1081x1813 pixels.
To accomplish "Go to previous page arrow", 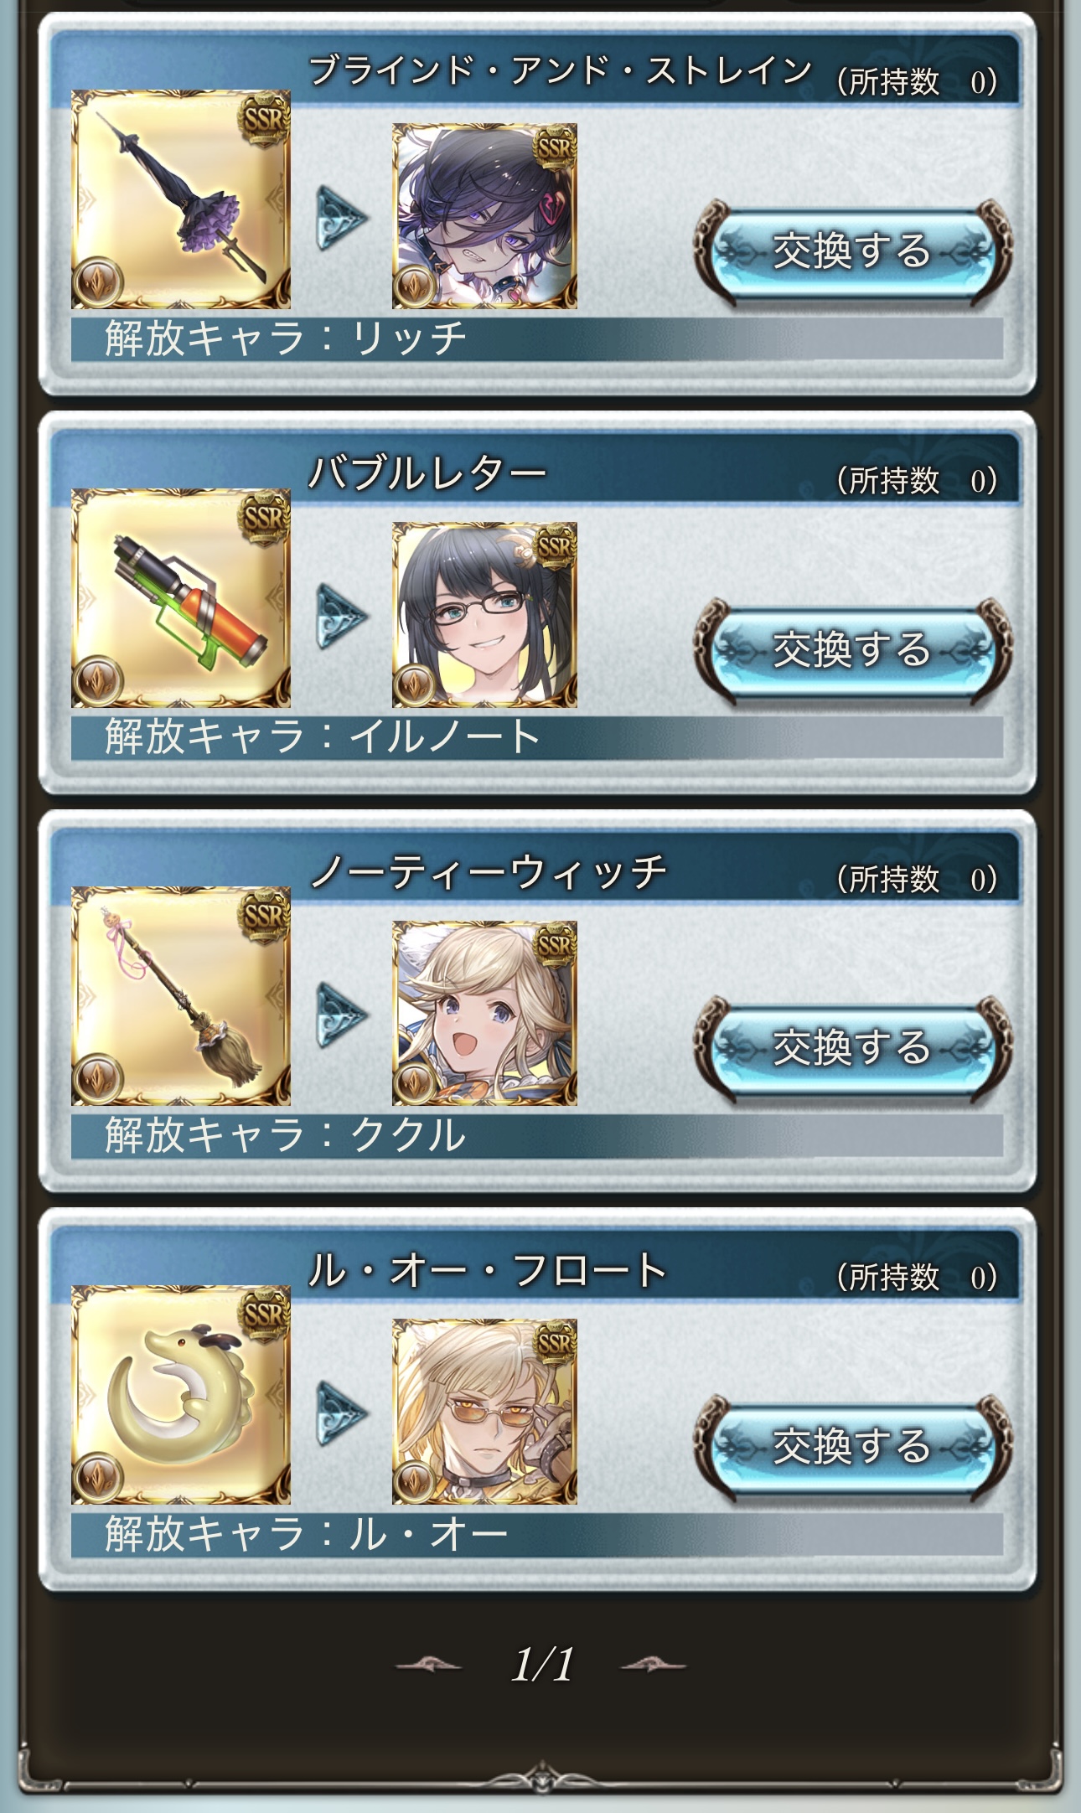I will 428,1665.
